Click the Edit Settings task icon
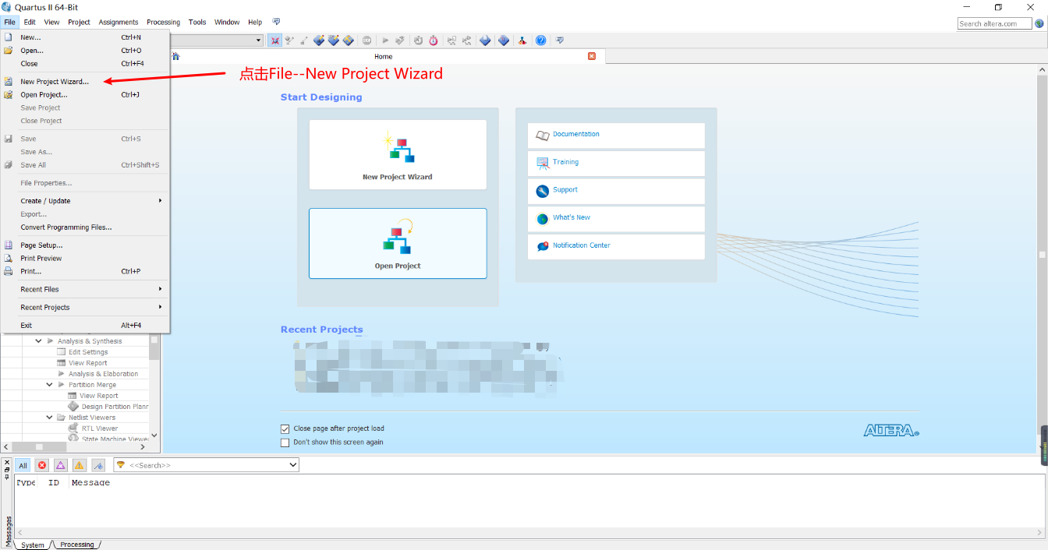Viewport: 1048px width, 550px height. 62,352
